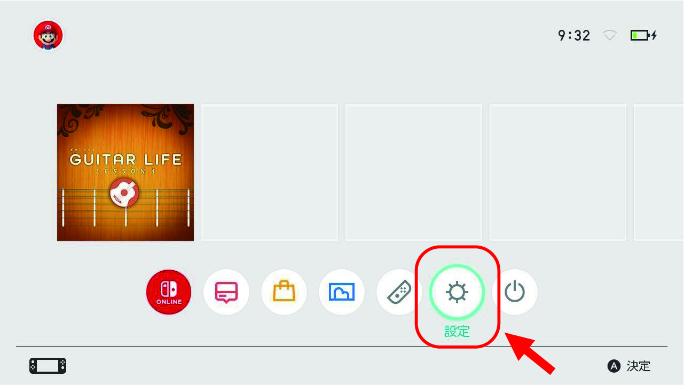Open System Settings gear icon
The image size is (684, 385).
tap(457, 292)
